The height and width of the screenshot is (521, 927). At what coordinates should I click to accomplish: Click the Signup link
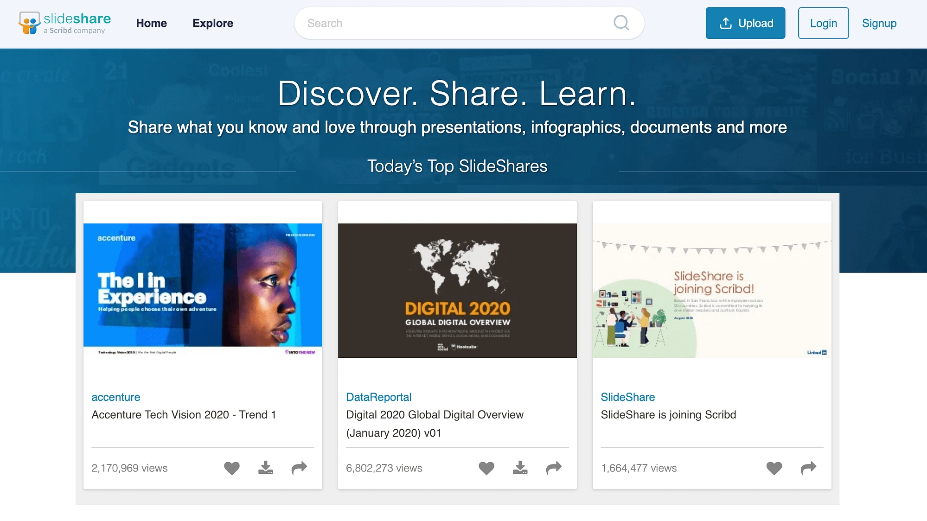point(879,23)
